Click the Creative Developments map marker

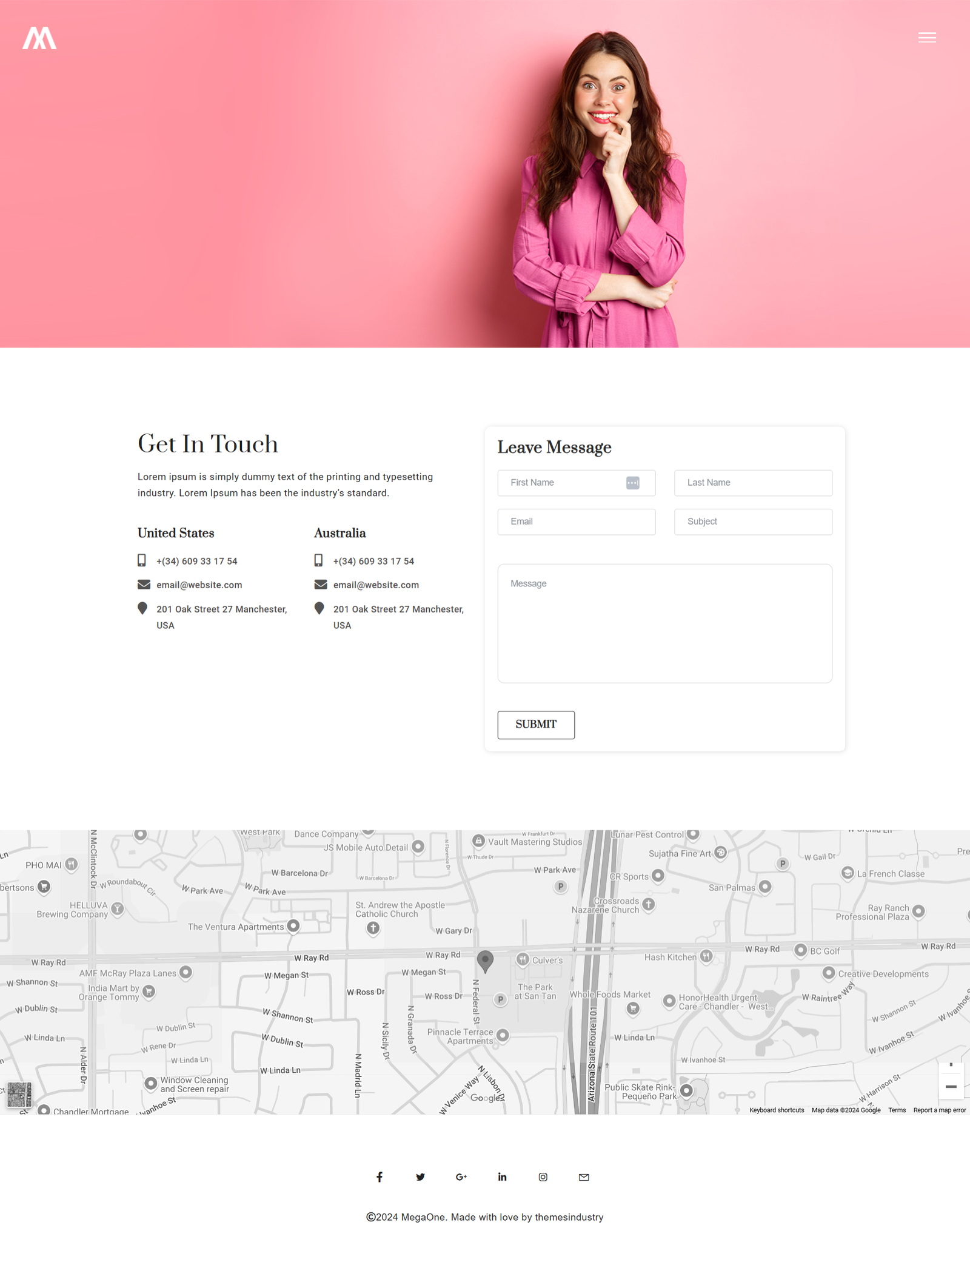[829, 973]
